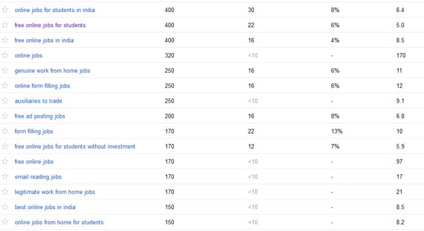The height and width of the screenshot is (231, 424).
Task: Toggle the star beside 'online jobs'
Action: pos(5,55)
